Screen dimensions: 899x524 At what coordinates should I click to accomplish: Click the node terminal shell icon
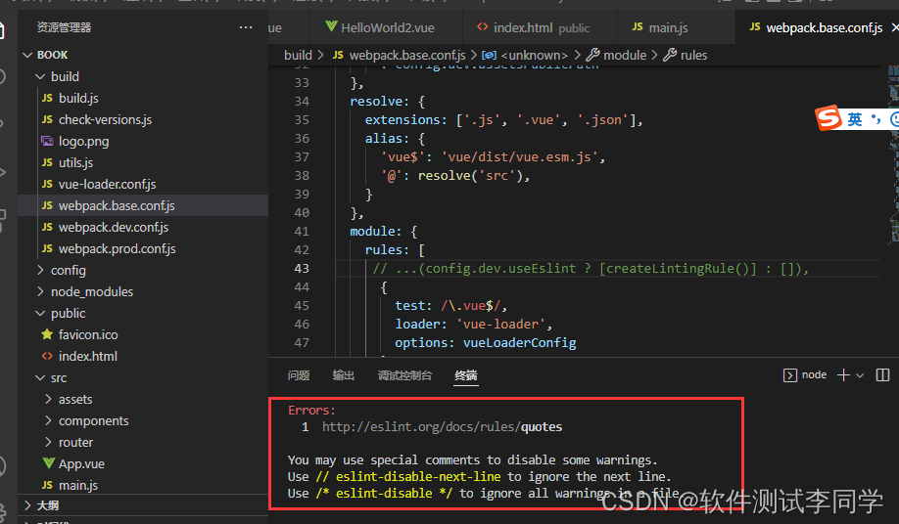point(790,375)
